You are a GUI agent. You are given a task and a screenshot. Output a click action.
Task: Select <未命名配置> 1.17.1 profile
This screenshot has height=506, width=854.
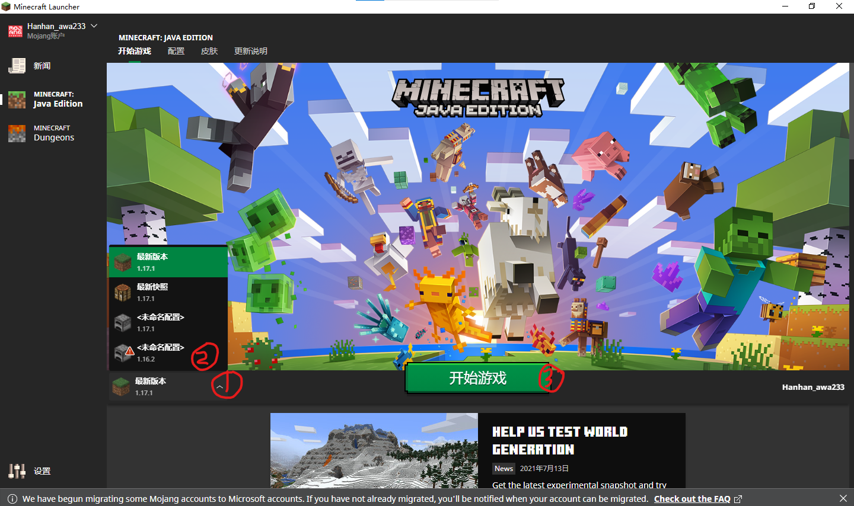(x=168, y=322)
